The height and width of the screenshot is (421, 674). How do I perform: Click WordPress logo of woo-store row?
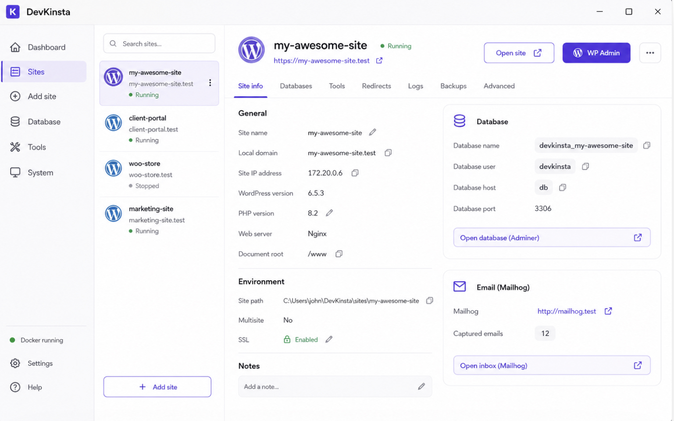113,168
